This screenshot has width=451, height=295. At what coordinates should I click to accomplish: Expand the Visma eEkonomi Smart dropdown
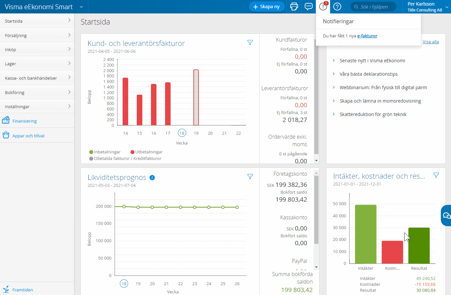pos(82,7)
